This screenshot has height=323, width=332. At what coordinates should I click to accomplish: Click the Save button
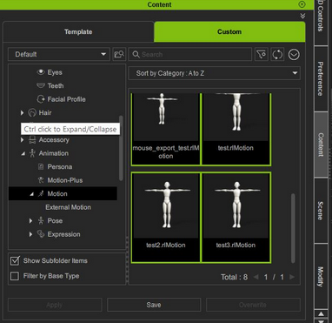pos(154,305)
